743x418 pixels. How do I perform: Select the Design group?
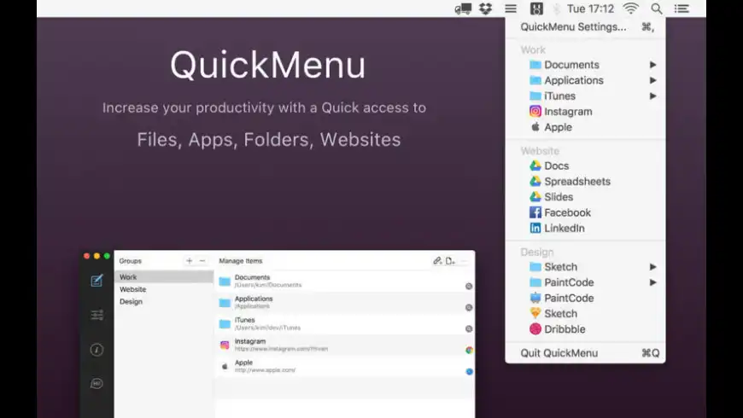164,301
